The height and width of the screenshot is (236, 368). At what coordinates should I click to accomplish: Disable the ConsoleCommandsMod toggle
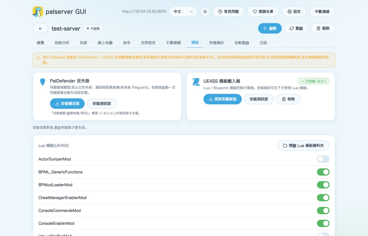[323, 210]
